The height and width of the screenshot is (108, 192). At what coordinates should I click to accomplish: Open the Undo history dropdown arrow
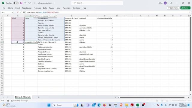tap(27, 3)
